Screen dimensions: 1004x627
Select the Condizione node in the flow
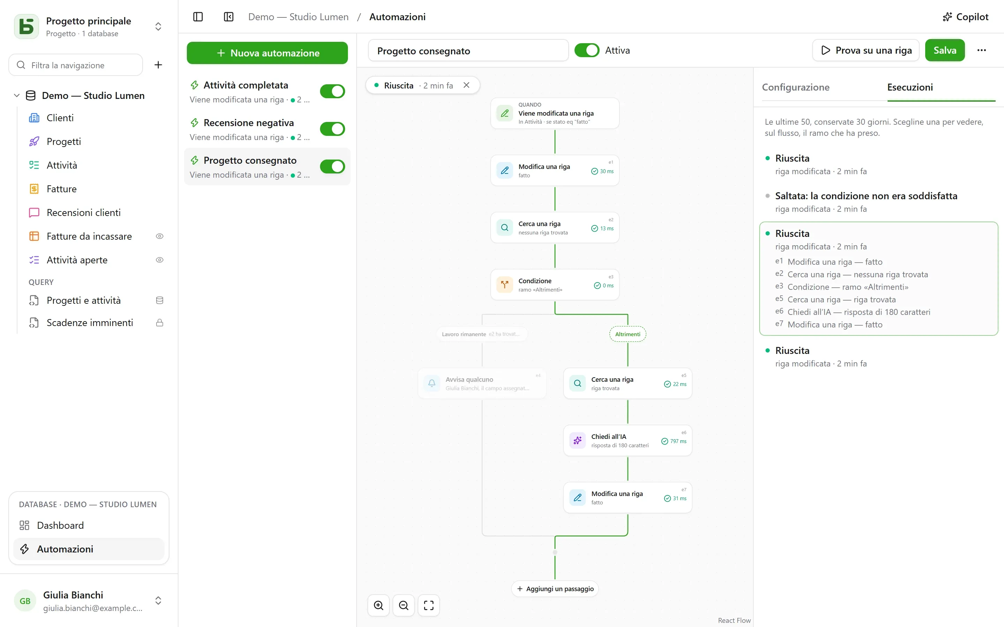[x=555, y=285]
